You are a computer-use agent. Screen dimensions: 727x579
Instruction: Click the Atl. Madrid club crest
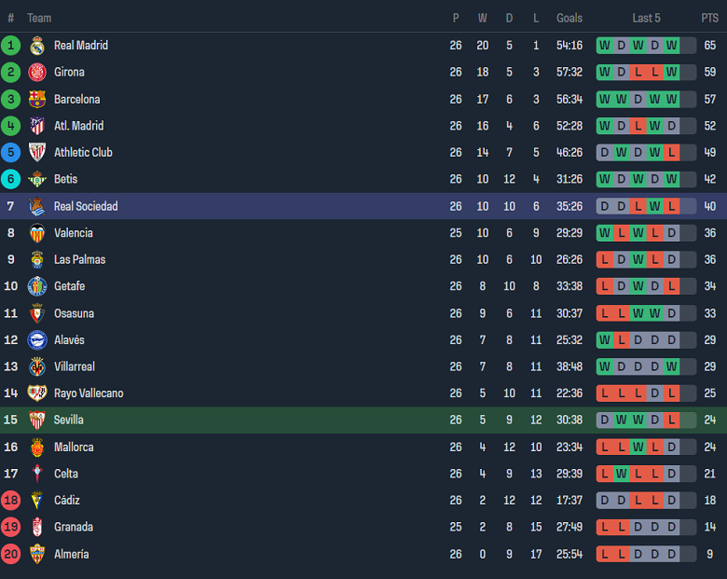[37, 126]
